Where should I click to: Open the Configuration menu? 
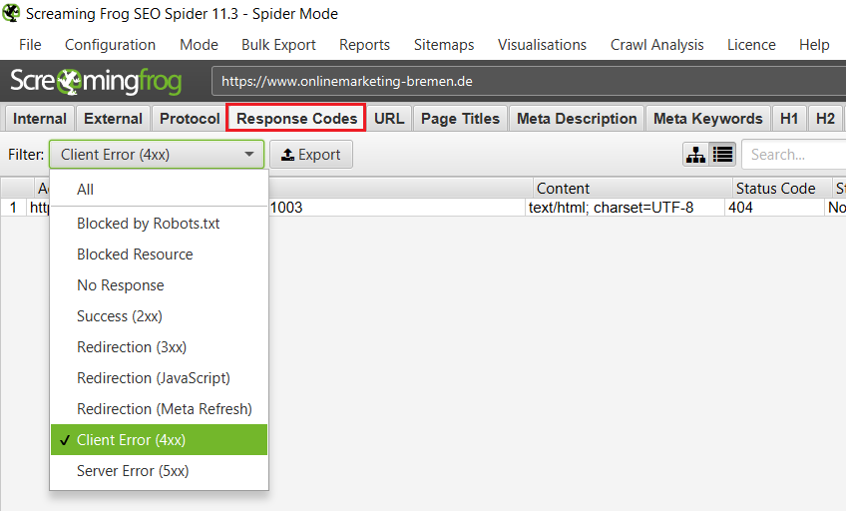tap(110, 45)
